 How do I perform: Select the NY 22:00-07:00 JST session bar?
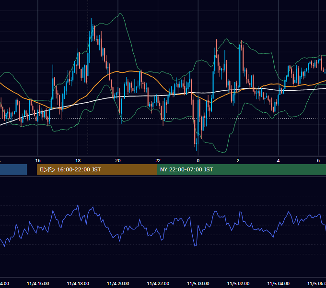[241, 169]
